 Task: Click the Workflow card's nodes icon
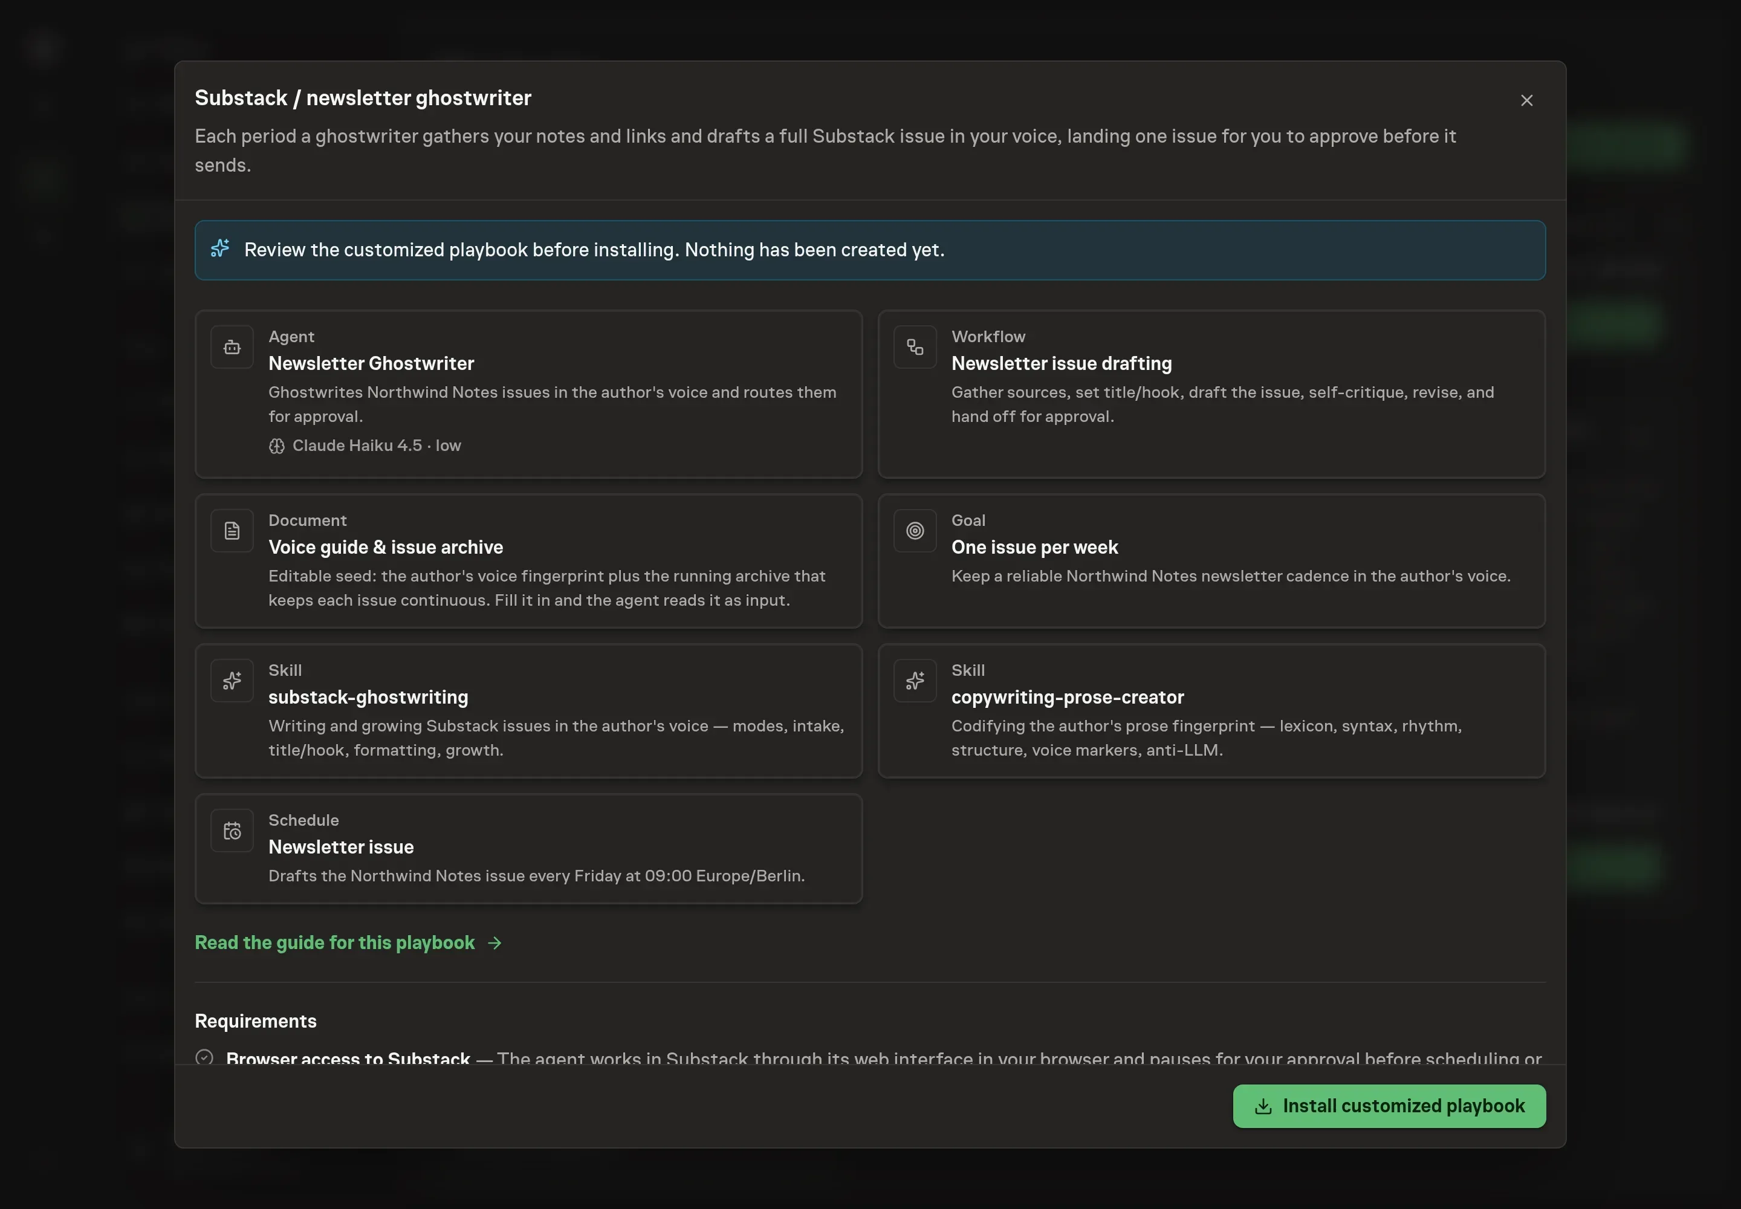[915, 347]
